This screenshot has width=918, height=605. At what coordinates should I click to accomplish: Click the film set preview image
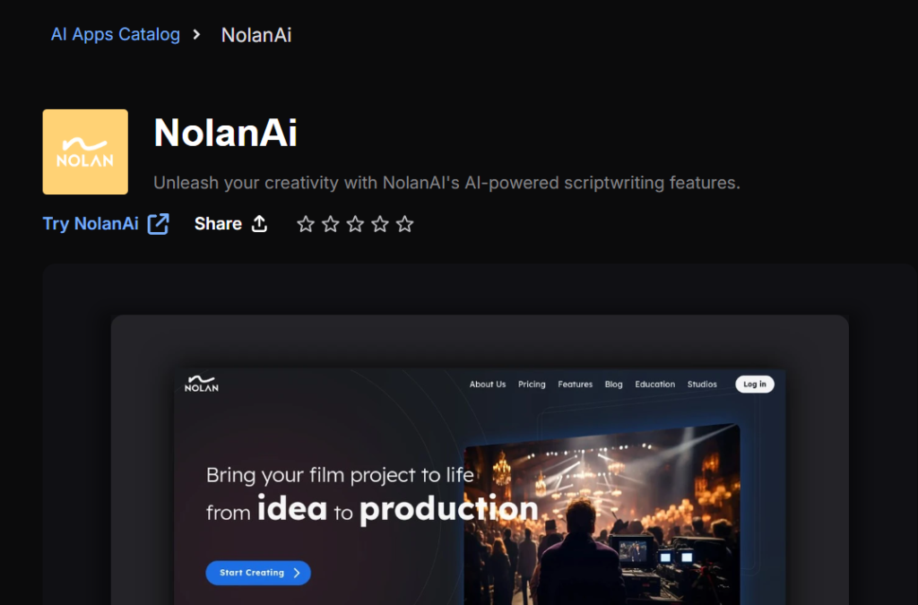point(602,514)
